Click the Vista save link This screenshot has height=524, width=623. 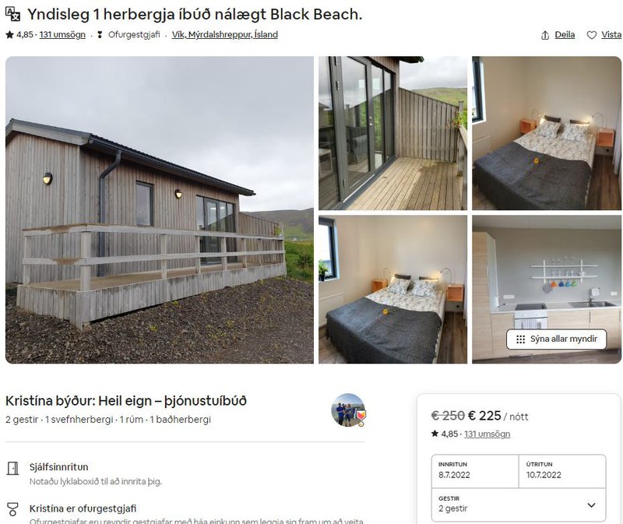[x=611, y=35]
